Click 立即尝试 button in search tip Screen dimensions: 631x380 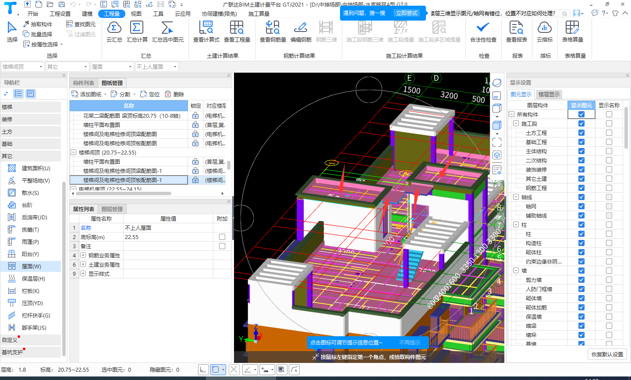406,13
